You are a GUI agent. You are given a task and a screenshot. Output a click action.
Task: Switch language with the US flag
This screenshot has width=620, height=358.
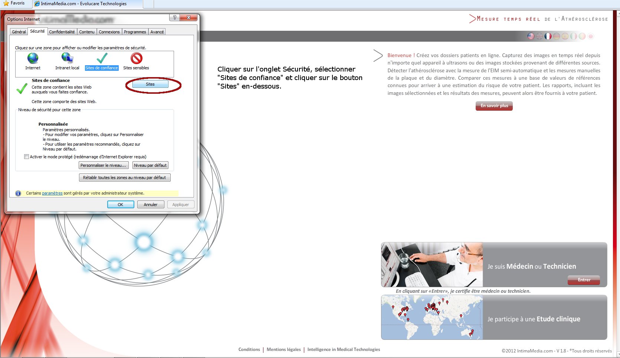coord(531,36)
